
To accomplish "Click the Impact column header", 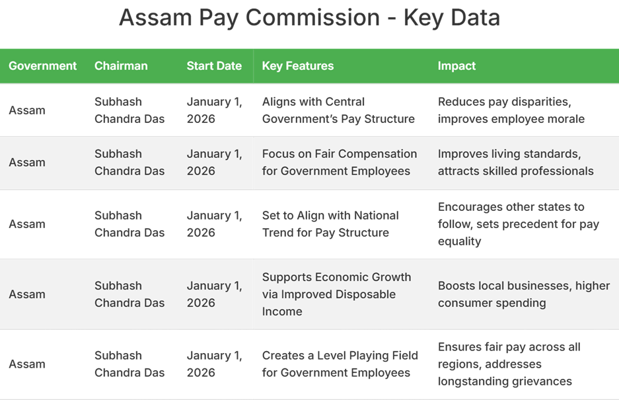I will click(456, 66).
